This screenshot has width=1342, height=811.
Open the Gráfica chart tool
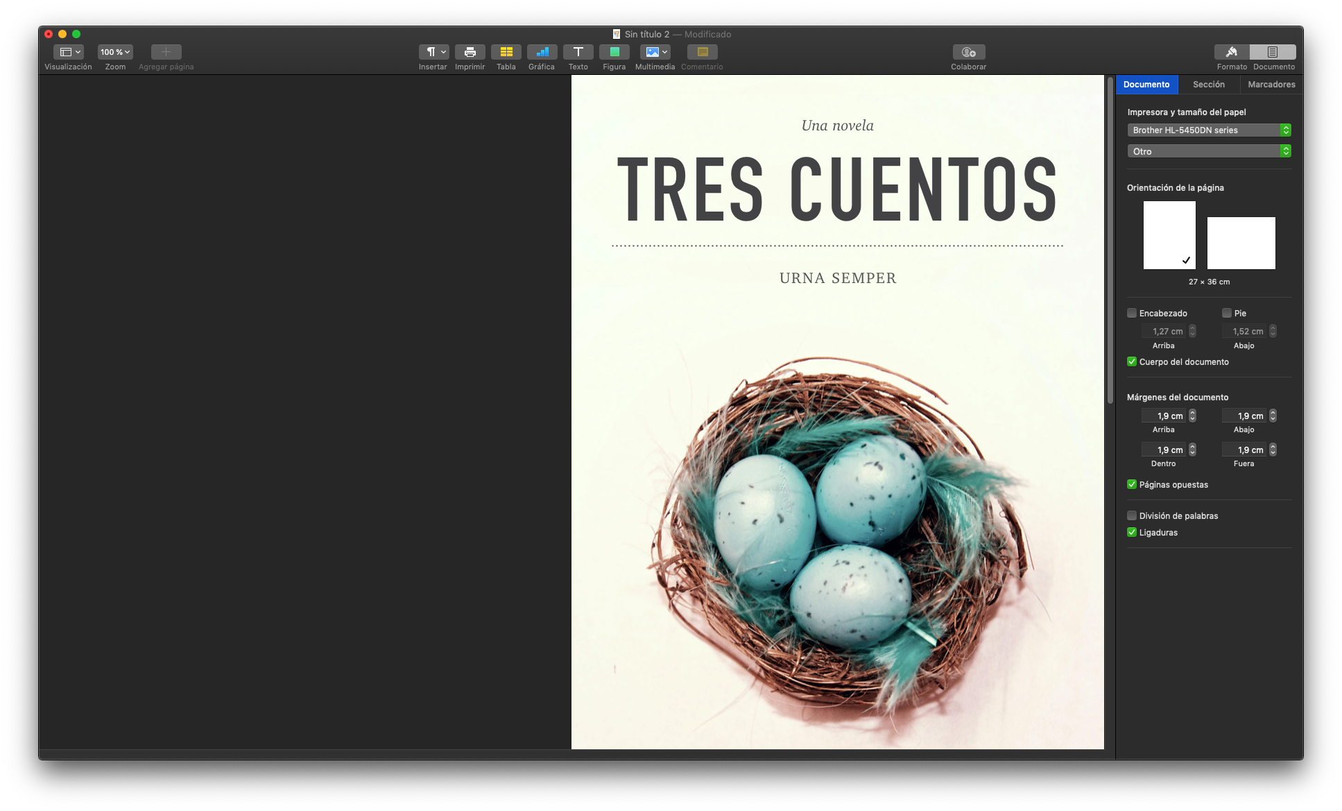542,52
